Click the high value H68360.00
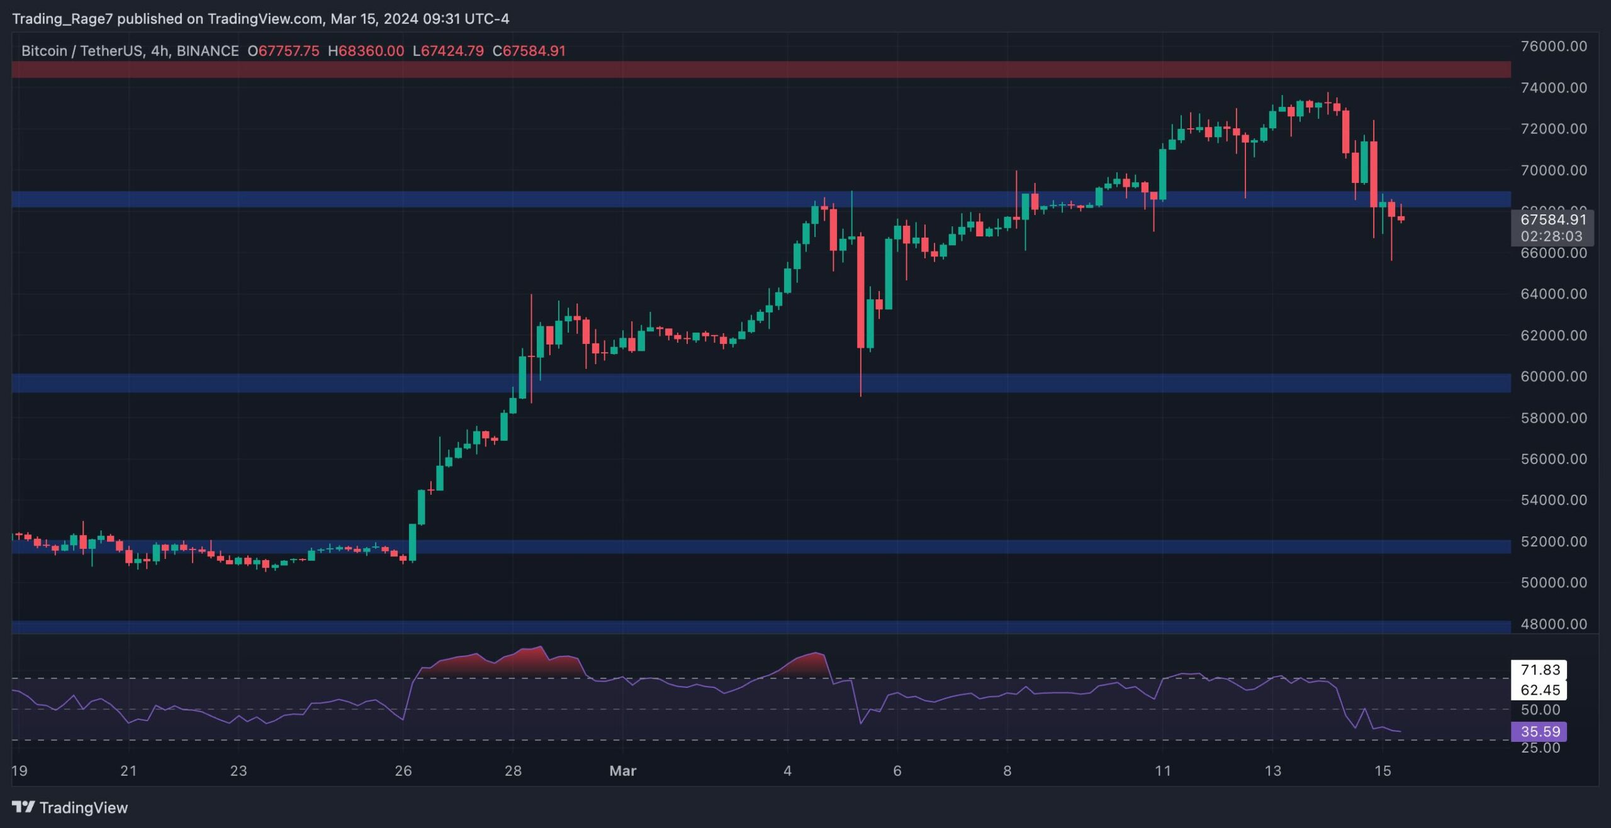1611x828 pixels. click(x=366, y=51)
